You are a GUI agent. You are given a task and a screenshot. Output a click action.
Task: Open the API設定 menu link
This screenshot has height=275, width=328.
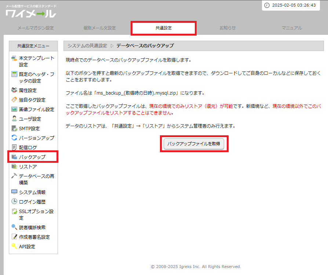tap(27, 246)
